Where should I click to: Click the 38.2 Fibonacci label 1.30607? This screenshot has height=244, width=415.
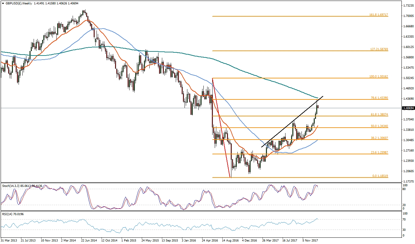tap(379, 138)
